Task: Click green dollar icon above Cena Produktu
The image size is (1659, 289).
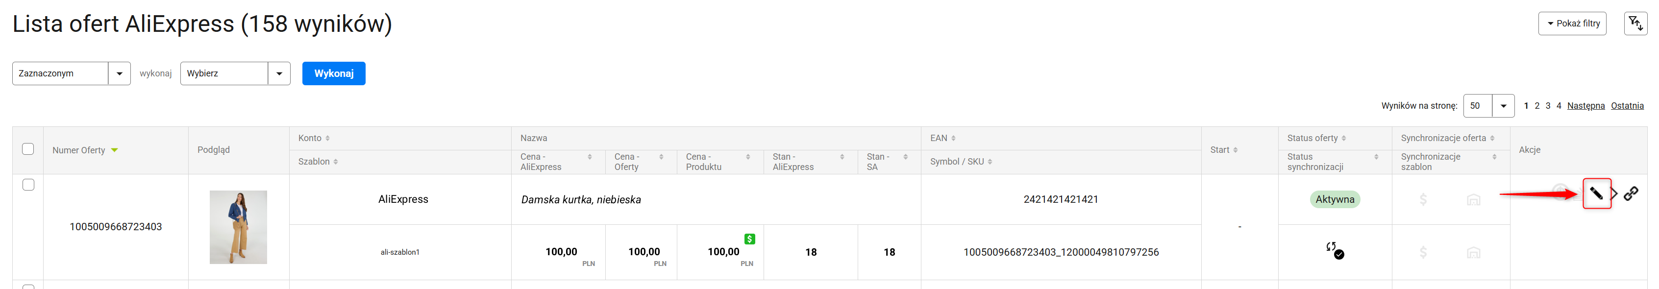Action: (749, 239)
